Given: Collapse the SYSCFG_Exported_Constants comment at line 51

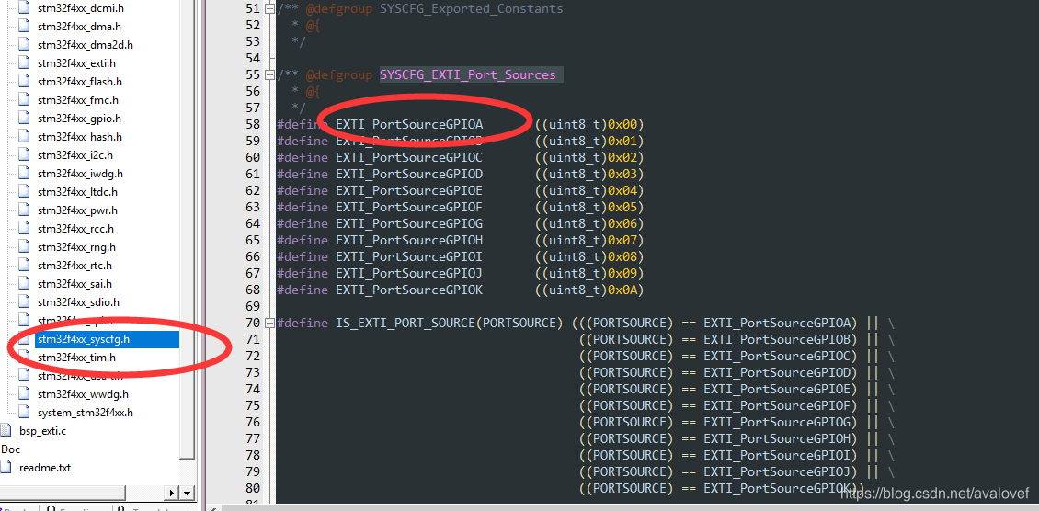Looking at the screenshot, I should point(269,9).
